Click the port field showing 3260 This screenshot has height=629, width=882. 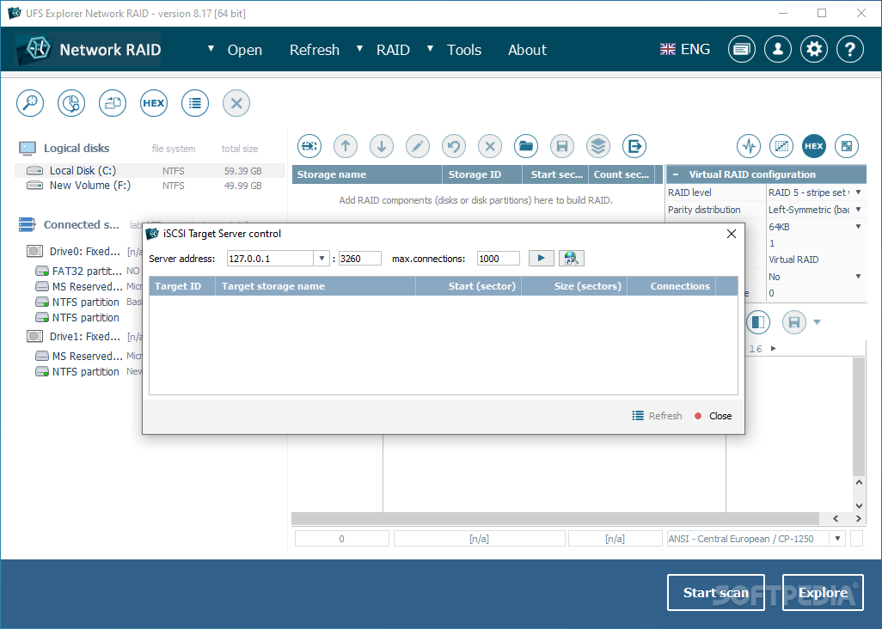click(x=360, y=259)
